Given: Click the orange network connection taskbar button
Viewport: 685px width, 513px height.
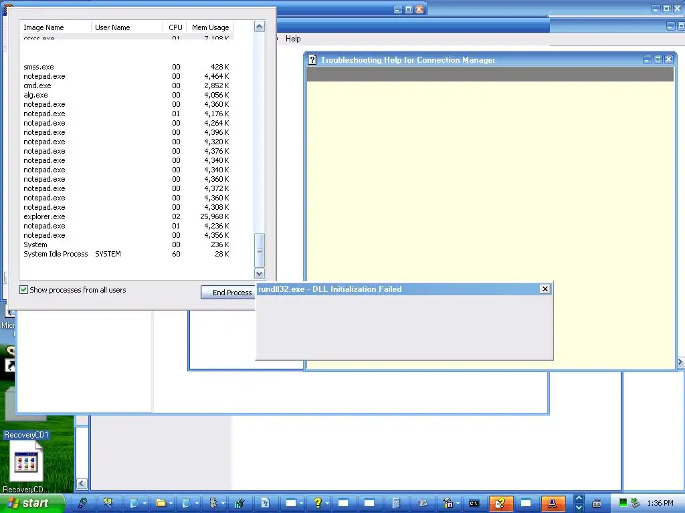Looking at the screenshot, I should tap(552, 503).
